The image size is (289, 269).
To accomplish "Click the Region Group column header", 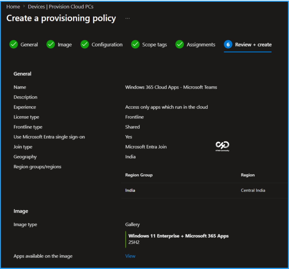I will pyautogui.click(x=139, y=175).
